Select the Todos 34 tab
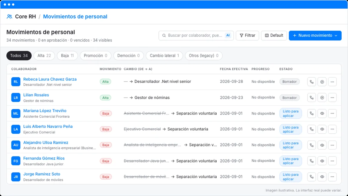 coord(19,56)
